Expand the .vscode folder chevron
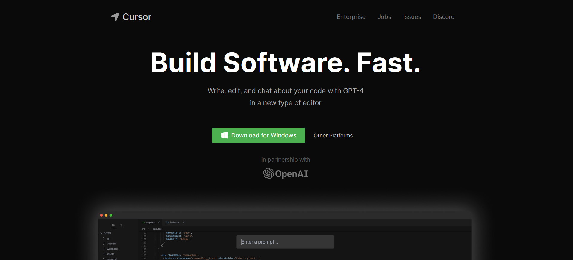Viewport: 573px width, 260px height. (104, 244)
